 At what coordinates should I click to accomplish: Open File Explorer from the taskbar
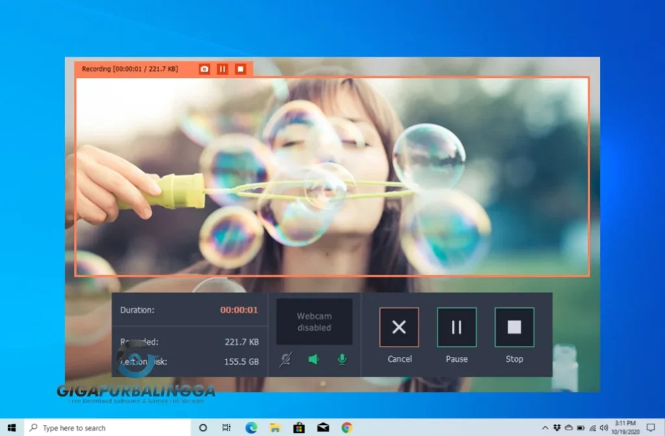[274, 428]
